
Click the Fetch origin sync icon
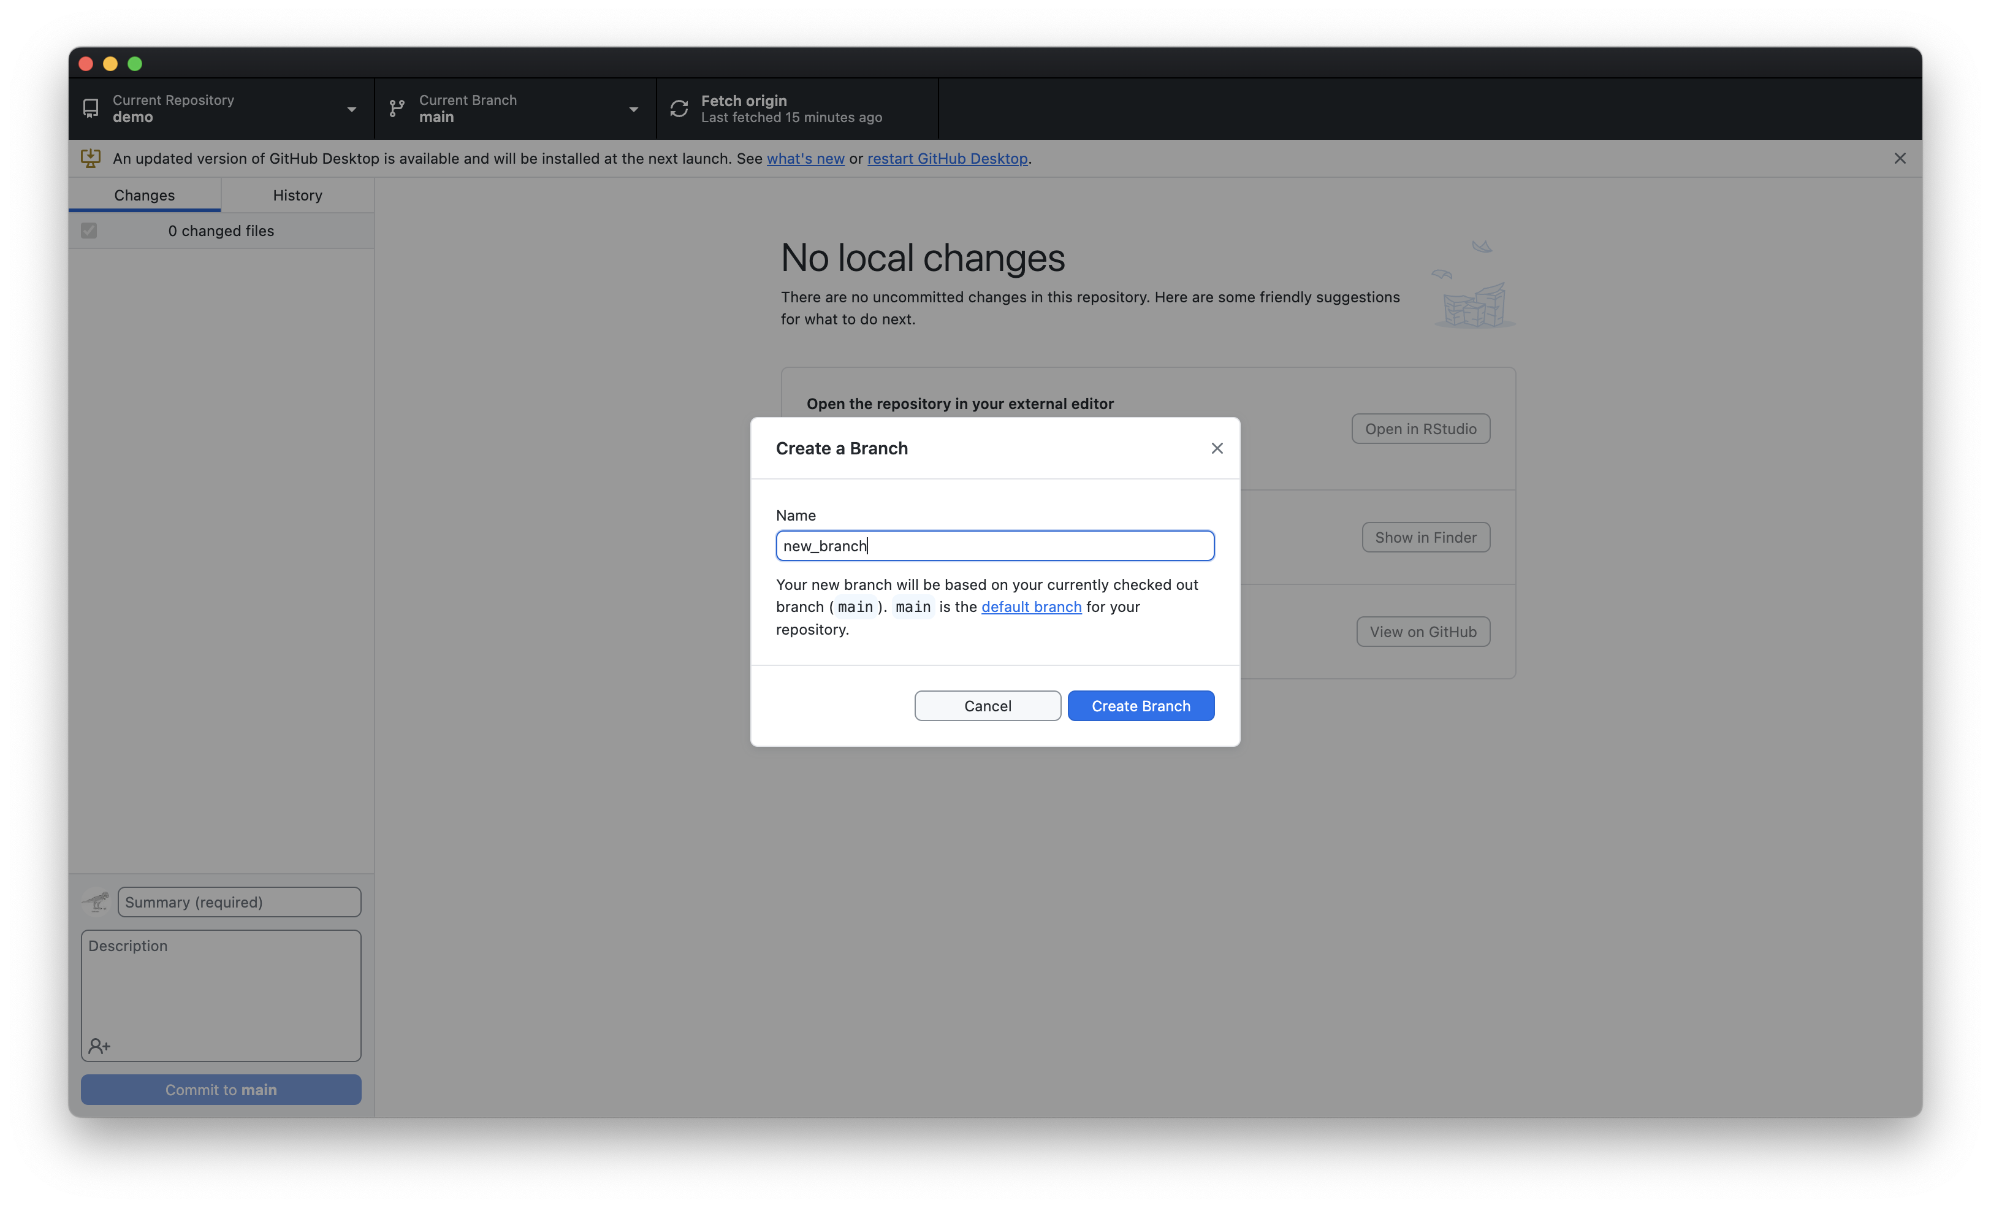pyautogui.click(x=679, y=109)
